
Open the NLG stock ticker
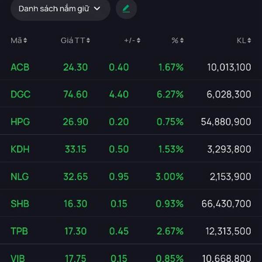point(20,177)
